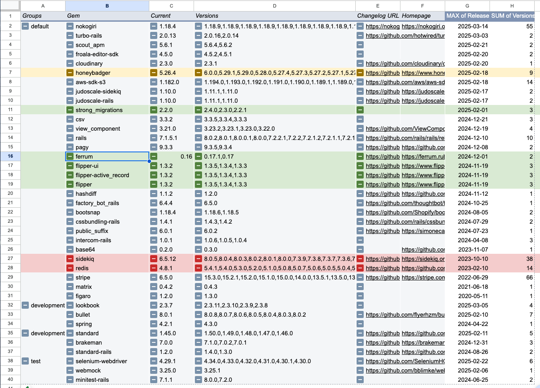Viewport: 540px width, 388px height.
Task: Open the stripe homepage link
Action: pyautogui.click(x=423, y=278)
